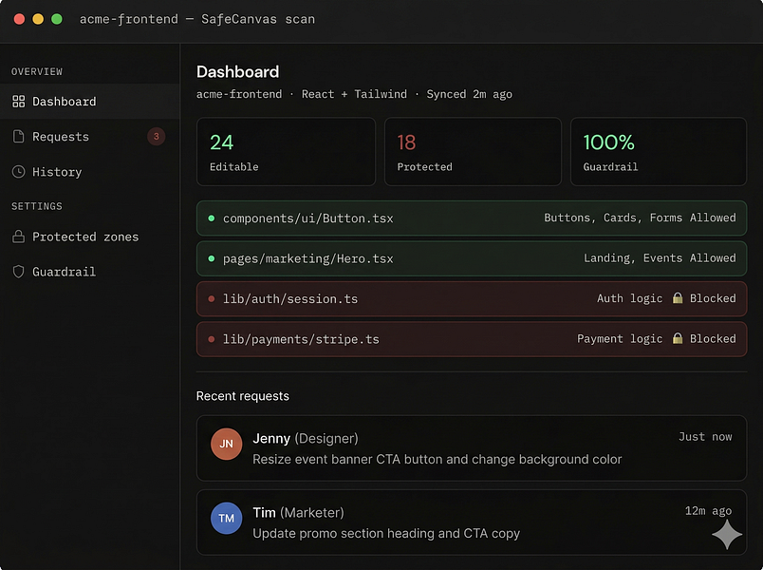Click the Requests document icon
Image resolution: width=763 pixels, height=570 pixels.
coord(18,137)
